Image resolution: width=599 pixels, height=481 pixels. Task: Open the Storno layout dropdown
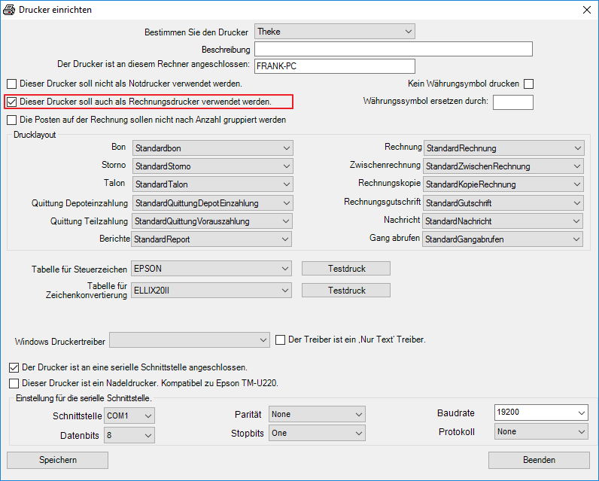pyautogui.click(x=213, y=166)
